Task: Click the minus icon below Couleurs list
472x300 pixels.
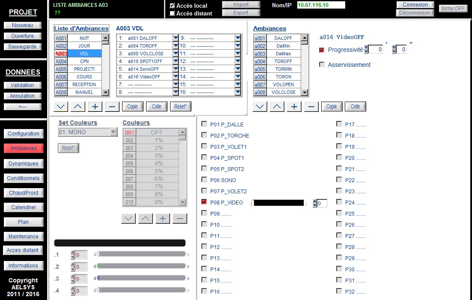Action: [x=180, y=219]
